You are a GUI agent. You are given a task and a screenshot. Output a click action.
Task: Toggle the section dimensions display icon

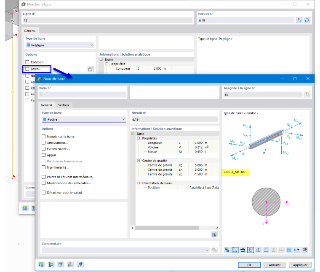[243, 250]
